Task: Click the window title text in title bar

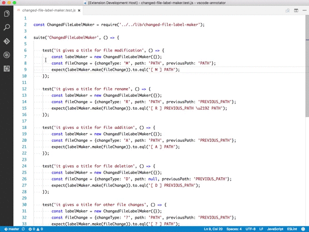Action: coord(157,3)
